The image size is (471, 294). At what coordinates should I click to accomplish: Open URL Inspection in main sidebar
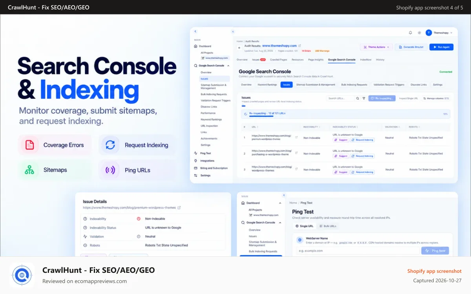pos(209,126)
